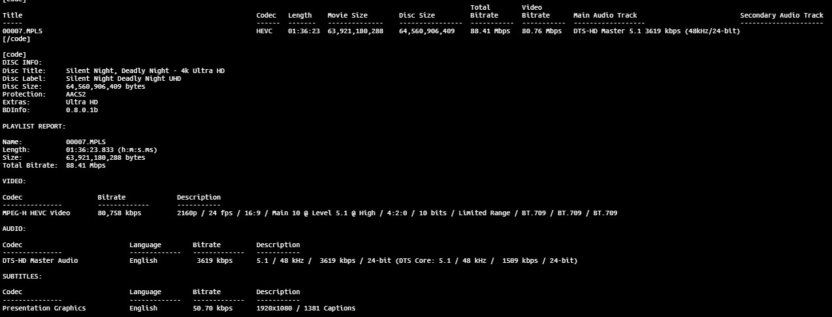Viewport: 832px width, 317px height.
Task: Click the Presentation Graphics subtitle entry
Action: (44, 308)
